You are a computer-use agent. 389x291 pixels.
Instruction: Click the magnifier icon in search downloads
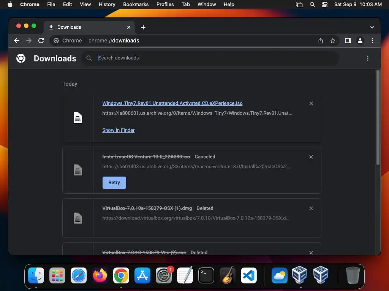(89, 58)
